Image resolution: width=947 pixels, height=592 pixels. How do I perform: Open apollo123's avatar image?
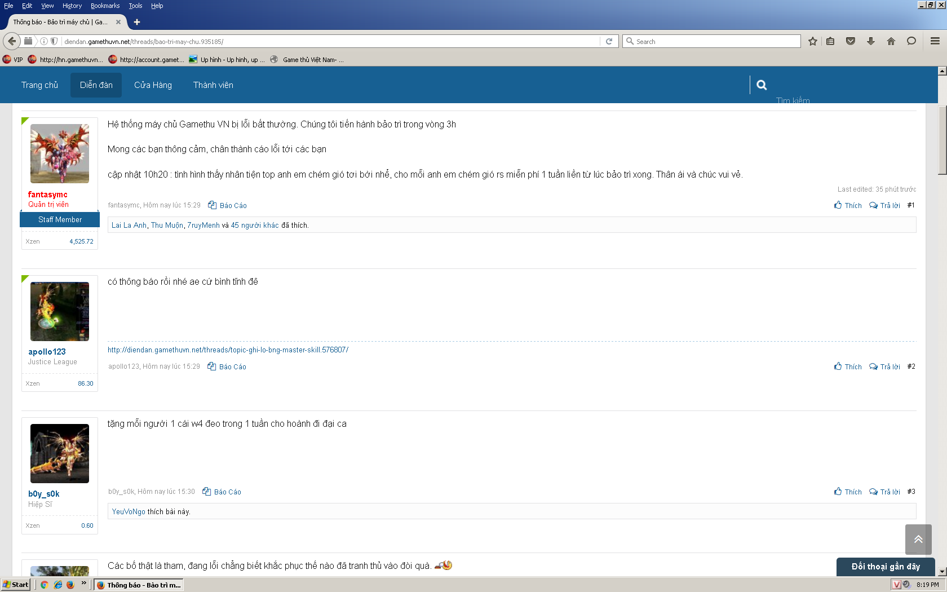(60, 311)
